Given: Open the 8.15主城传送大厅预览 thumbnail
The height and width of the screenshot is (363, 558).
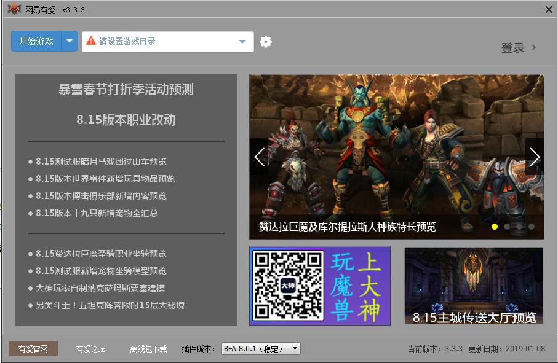Looking at the screenshot, I should pos(474,286).
